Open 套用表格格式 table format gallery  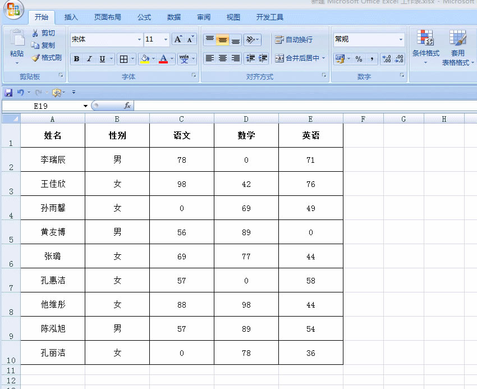tap(457, 48)
